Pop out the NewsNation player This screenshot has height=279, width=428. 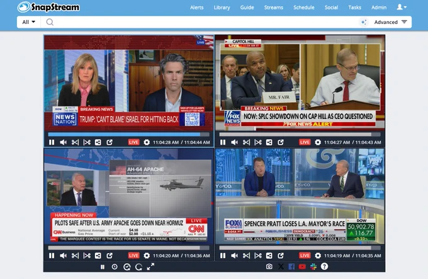tap(110, 142)
